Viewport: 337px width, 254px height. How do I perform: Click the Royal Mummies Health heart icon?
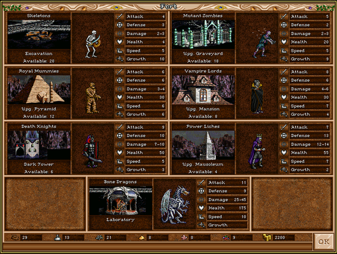pyautogui.click(x=119, y=97)
